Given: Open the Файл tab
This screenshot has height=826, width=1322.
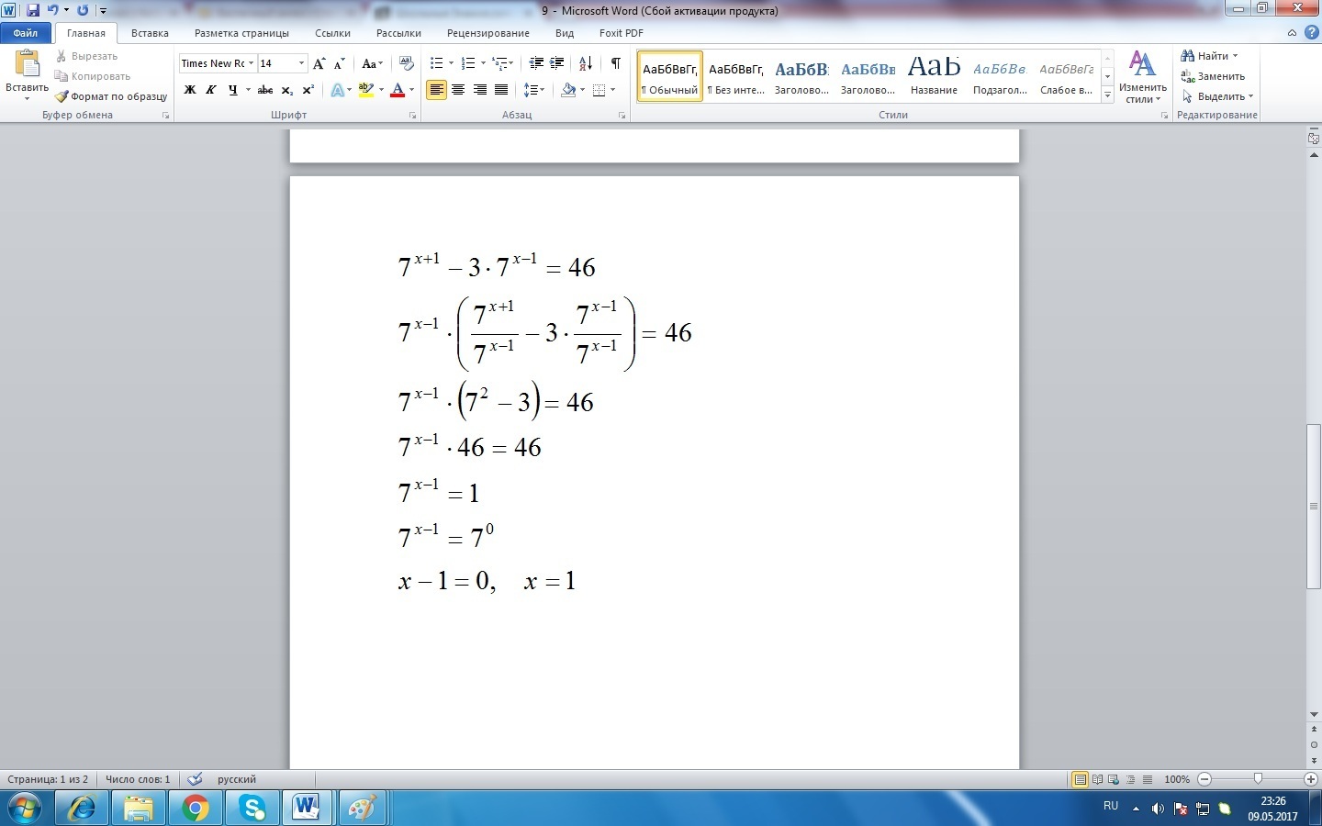Looking at the screenshot, I should click(26, 33).
